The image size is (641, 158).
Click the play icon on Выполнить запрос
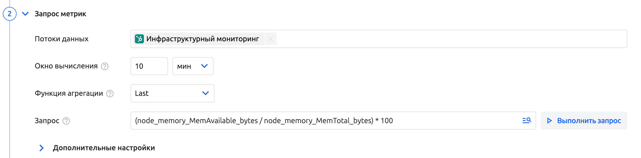tap(549, 121)
